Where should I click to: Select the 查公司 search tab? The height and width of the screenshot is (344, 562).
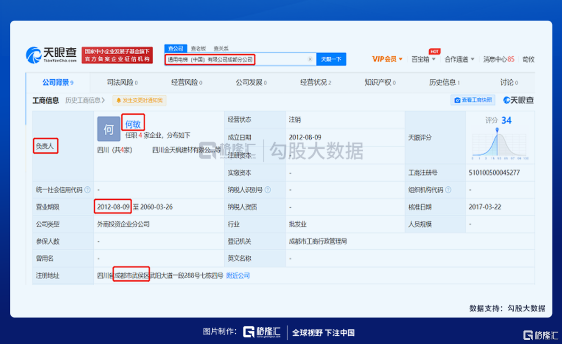click(176, 48)
